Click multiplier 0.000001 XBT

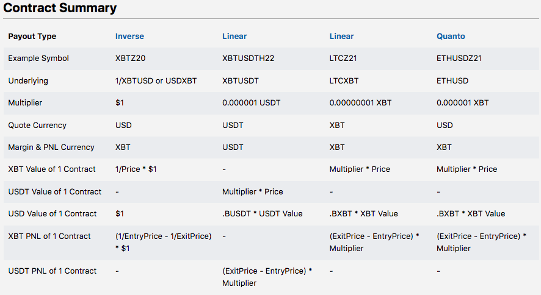pyautogui.click(x=462, y=102)
